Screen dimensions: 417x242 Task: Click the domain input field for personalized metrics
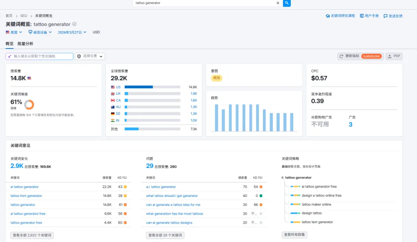39,56
